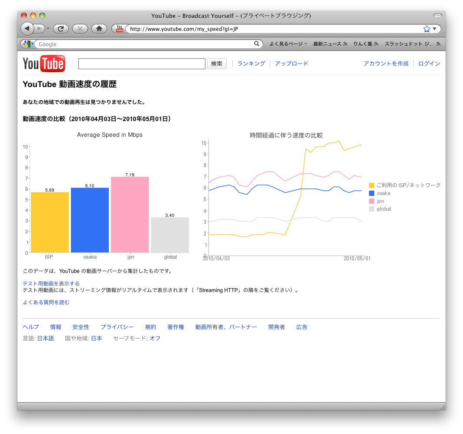463x434 pixels.
Task: Click the 5.69 value label above ISP bar
Action: (50, 190)
